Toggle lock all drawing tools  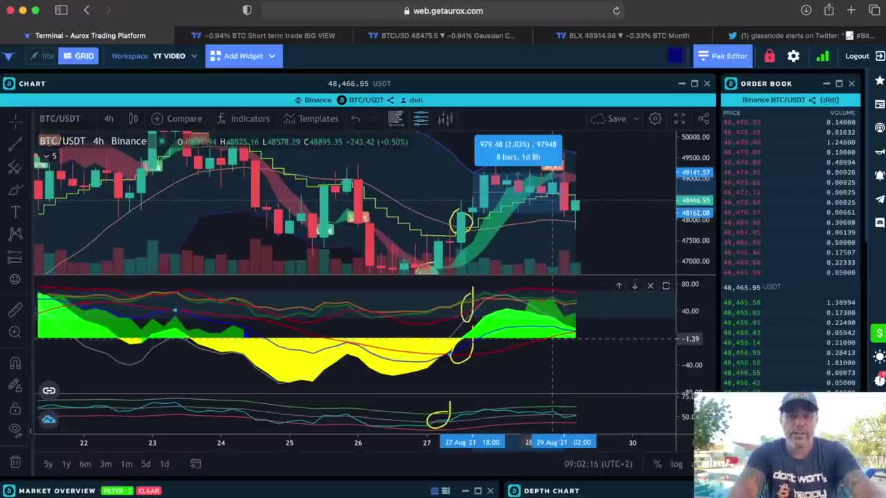point(15,408)
